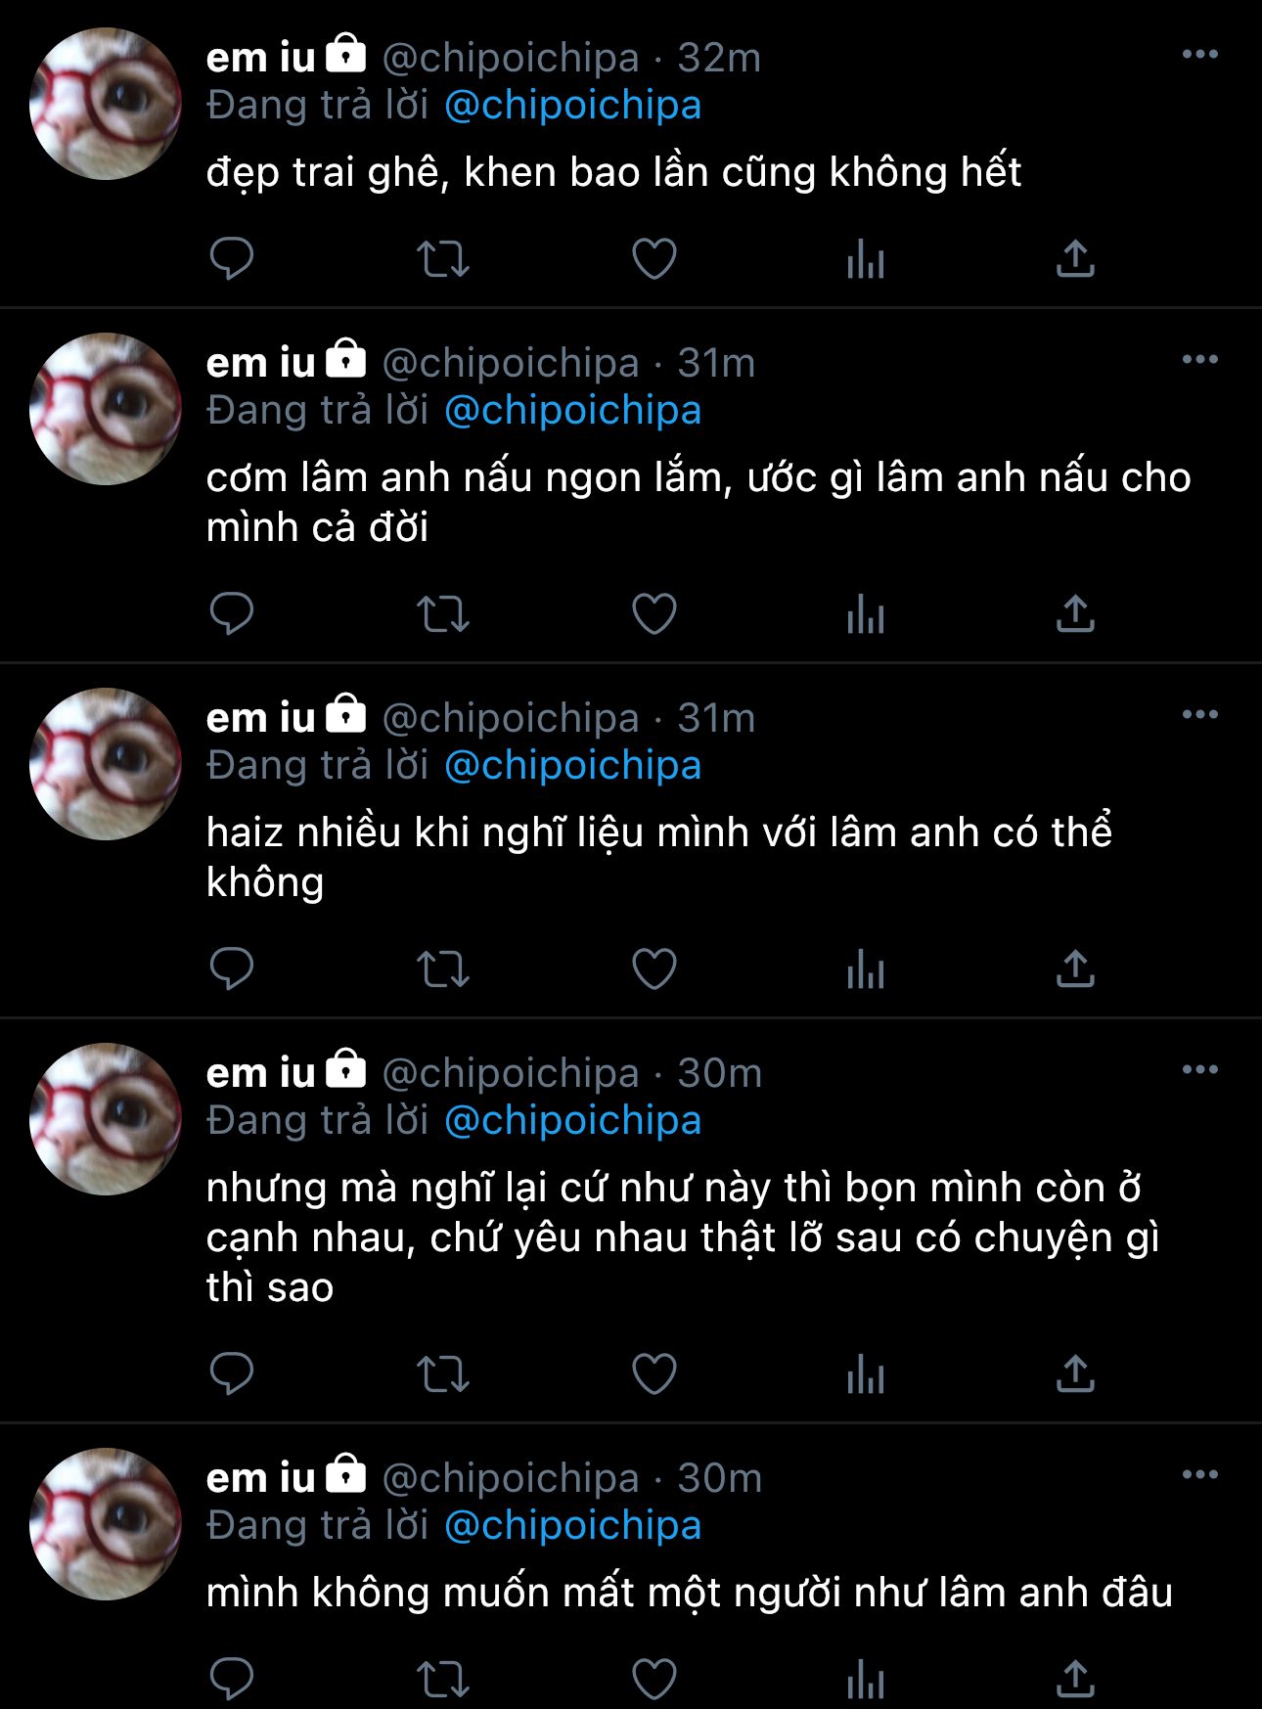This screenshot has height=1709, width=1262.
Task: Share the "haiz nhiều khi nghĩ" tweet
Action: click(x=1075, y=968)
